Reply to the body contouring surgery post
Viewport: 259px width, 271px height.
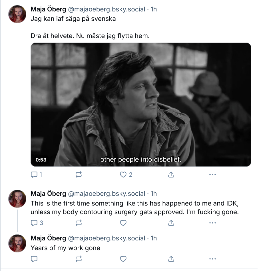pyautogui.click(x=37, y=223)
